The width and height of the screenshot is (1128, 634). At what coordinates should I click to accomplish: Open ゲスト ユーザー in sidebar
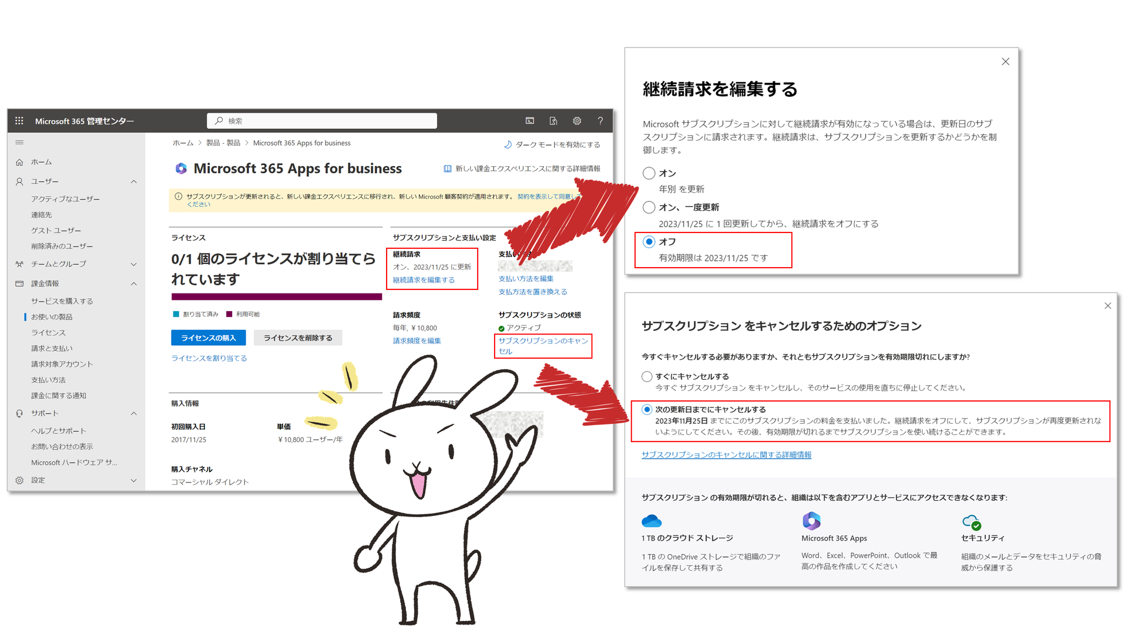point(56,231)
